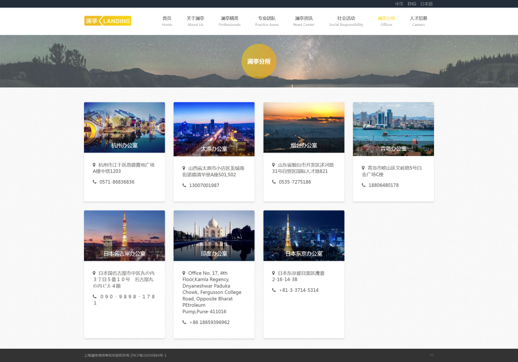Click the phone icon in Yantai office card
518x362 pixels.
274,182
